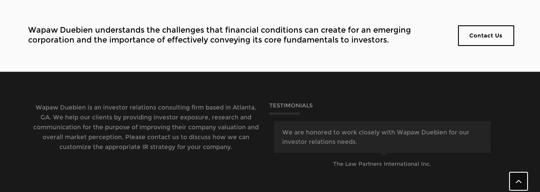
Task: Click 'Wapaw Duebien' inside the testimonial quote
Action: 422,132
